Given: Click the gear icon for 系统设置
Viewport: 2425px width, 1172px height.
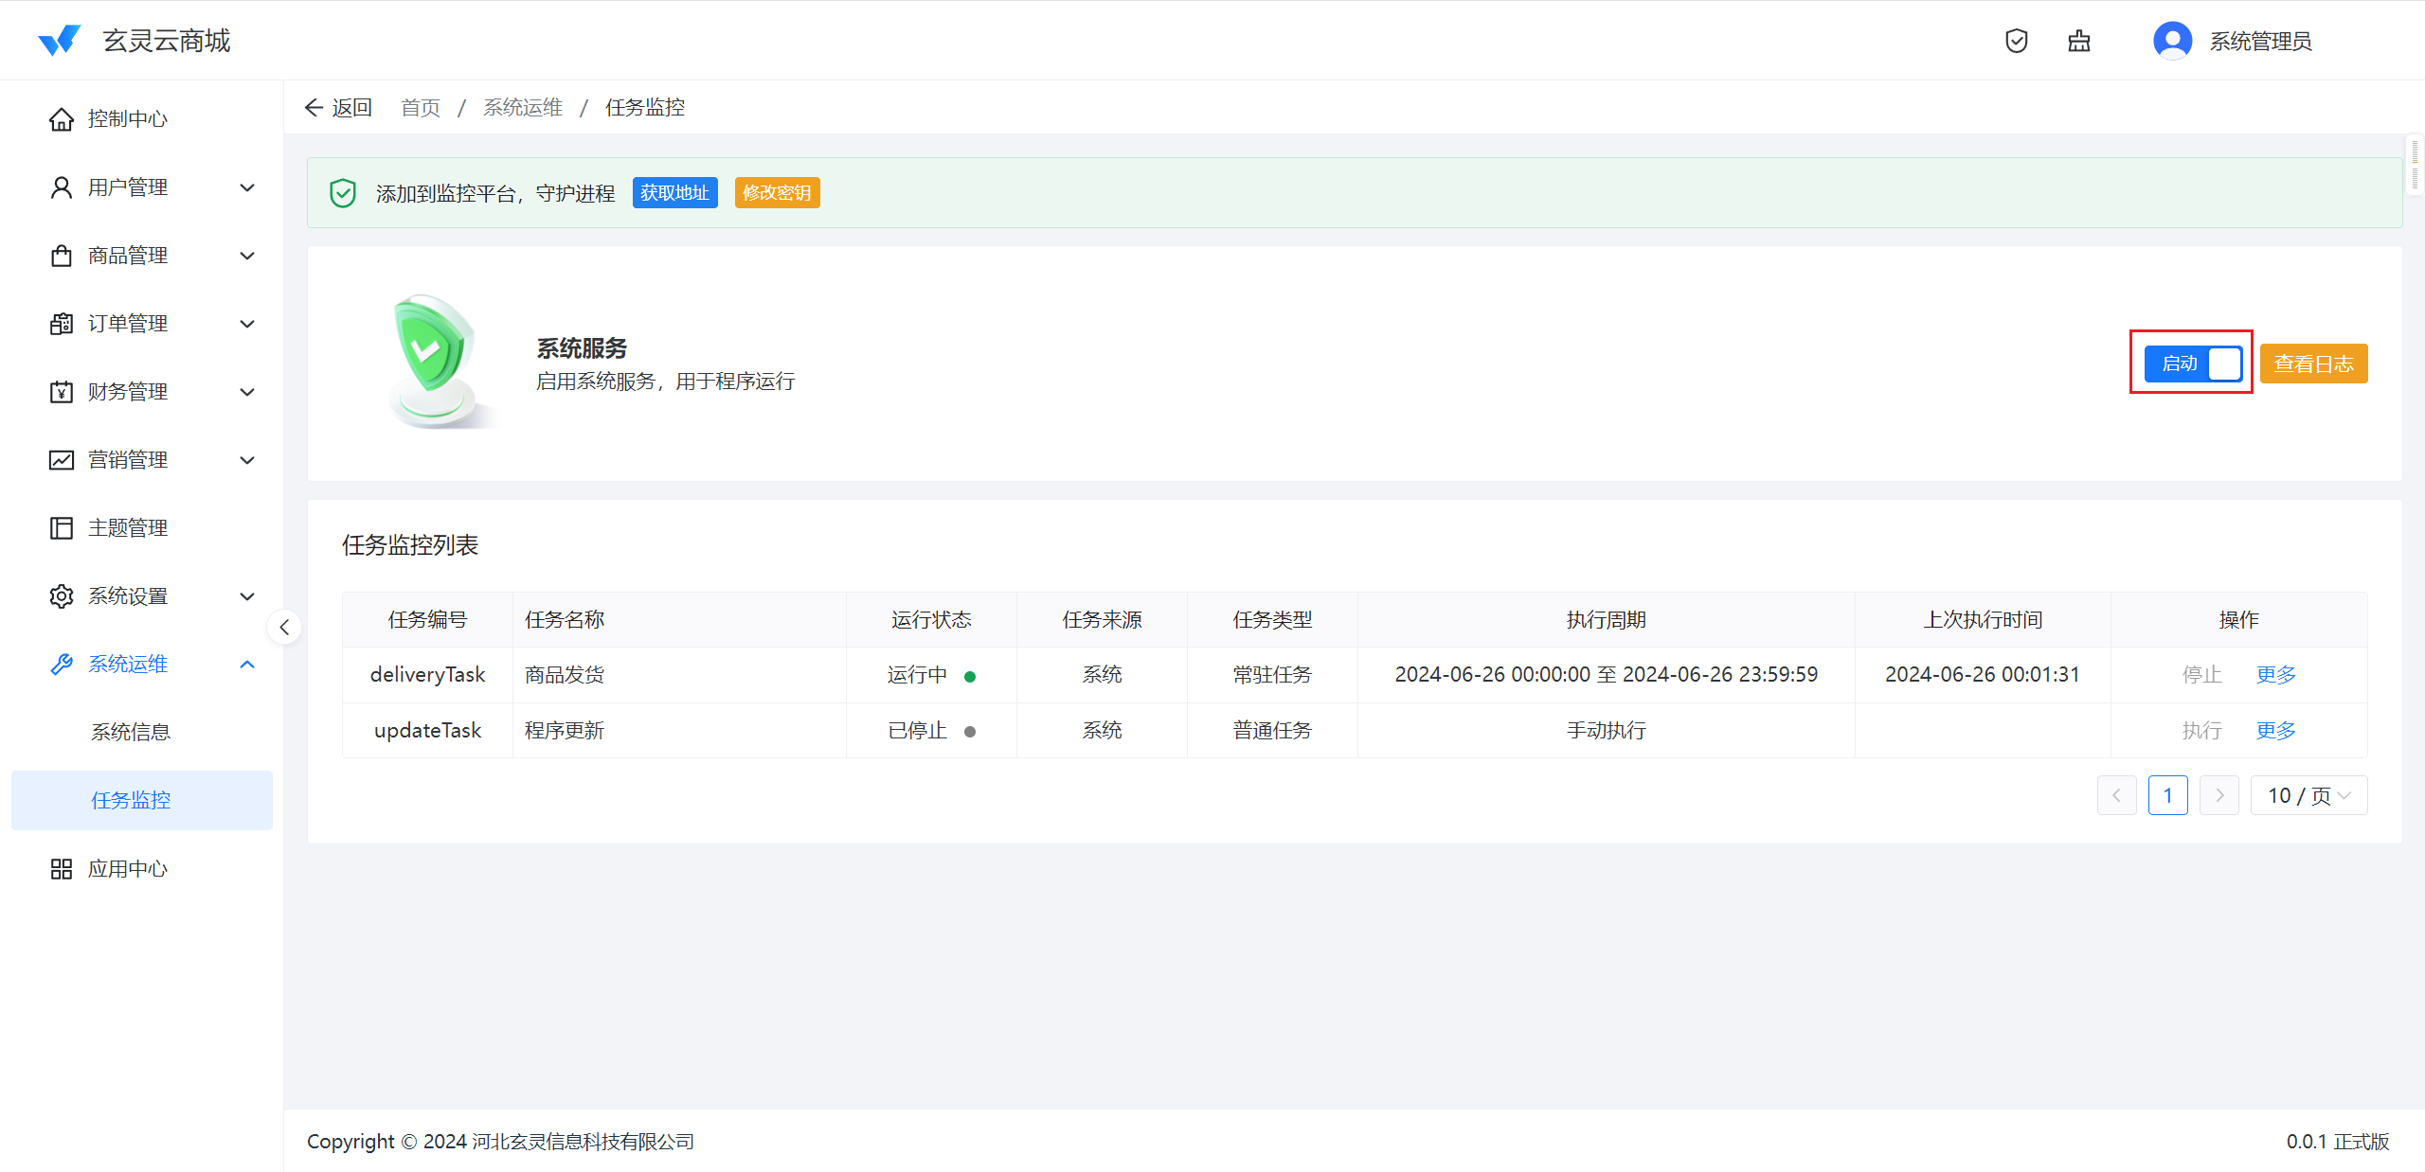Looking at the screenshot, I should click(x=62, y=596).
